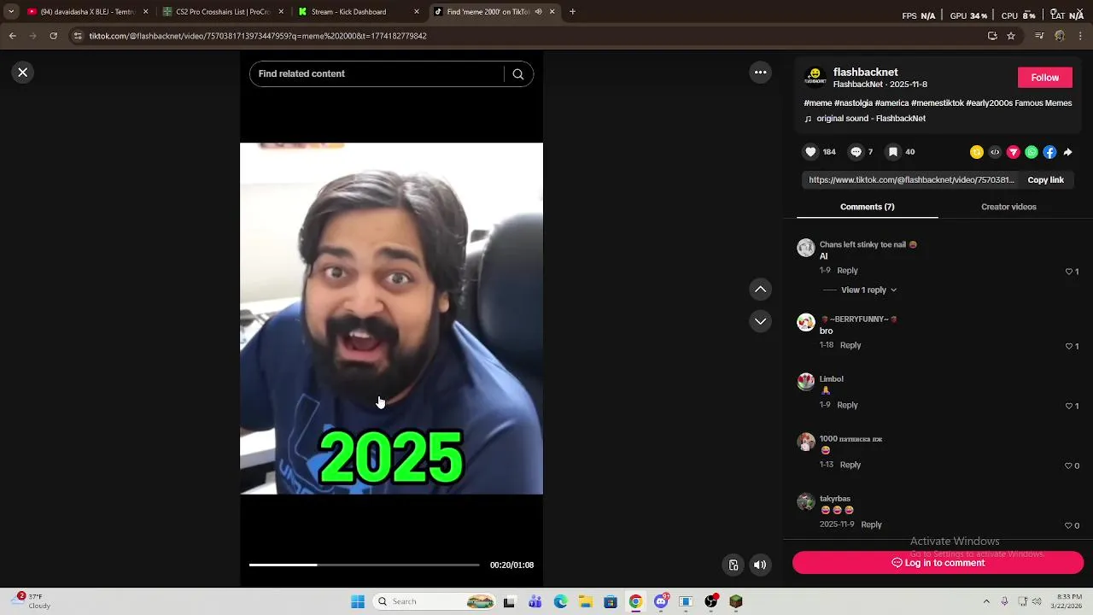The image size is (1093, 615).
Task: Click the search magnifier in Find related content
Action: coord(517,74)
